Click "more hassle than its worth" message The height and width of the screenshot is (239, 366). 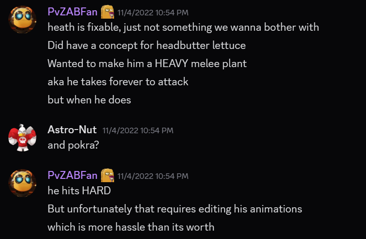(x=131, y=227)
